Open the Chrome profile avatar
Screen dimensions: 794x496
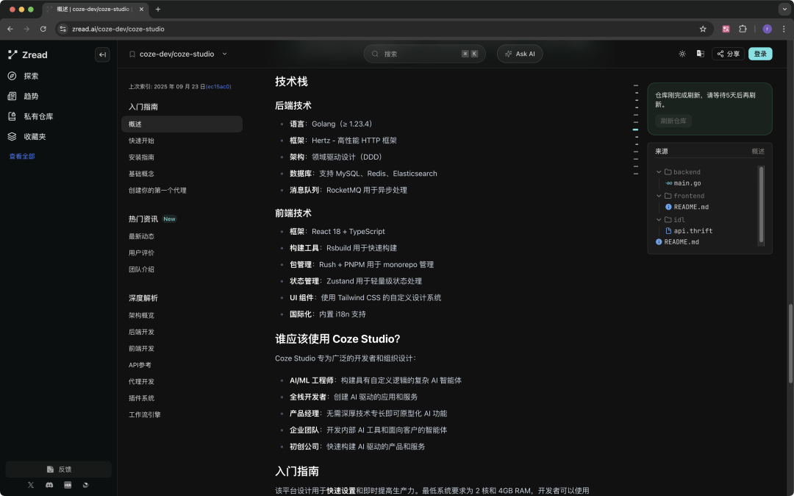767,29
